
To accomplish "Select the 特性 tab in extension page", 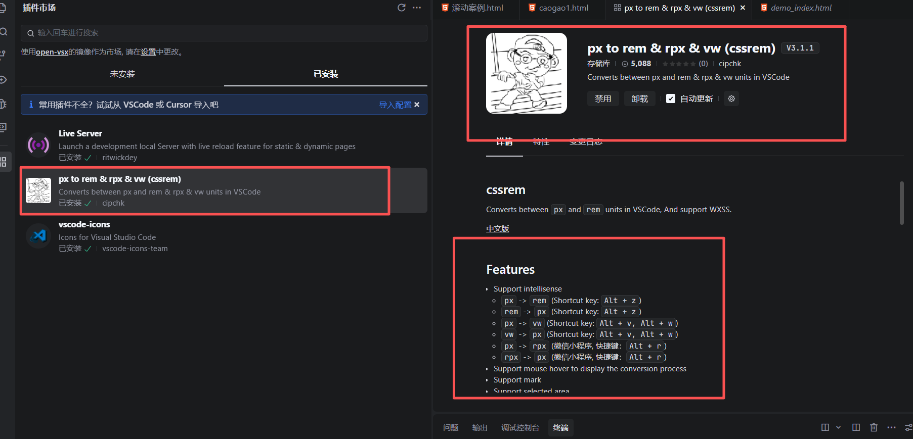I will tap(541, 142).
